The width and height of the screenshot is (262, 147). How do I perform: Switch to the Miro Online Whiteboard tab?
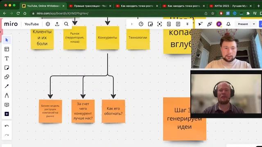(43, 6)
